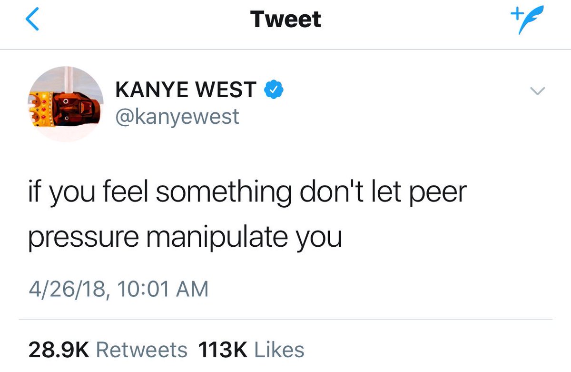View the 113K likes count
This screenshot has width=571, height=372.
click(x=222, y=350)
